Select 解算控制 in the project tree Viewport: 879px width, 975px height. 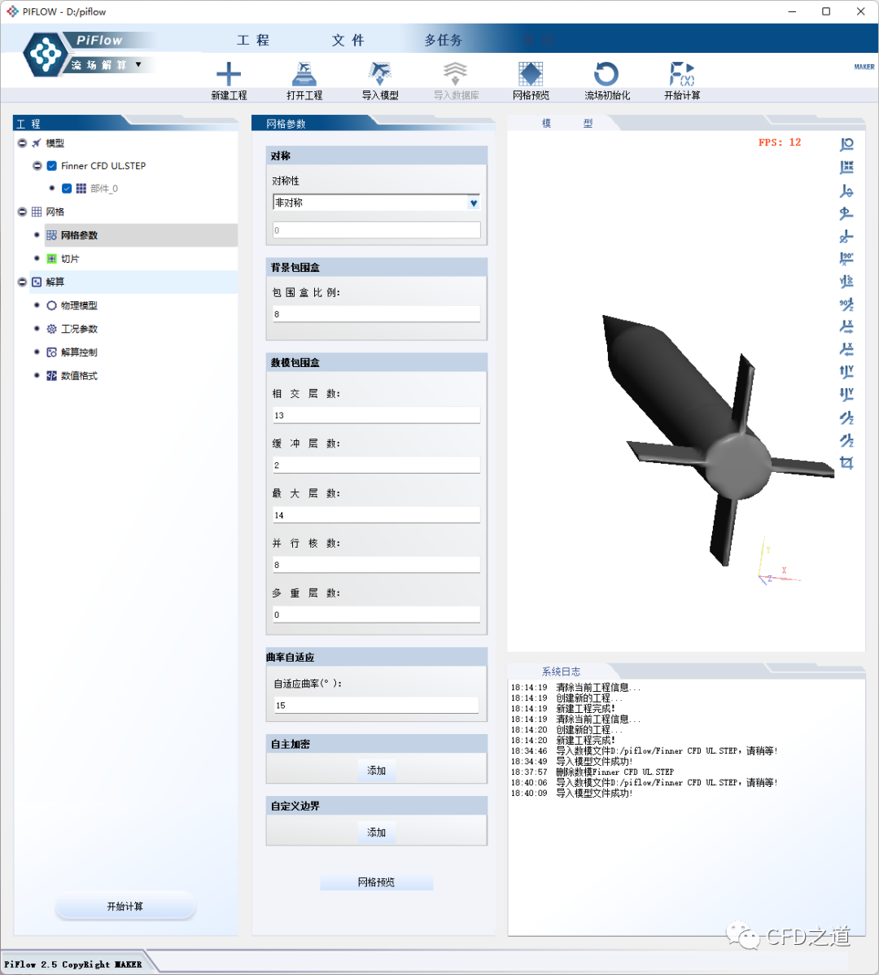pyautogui.click(x=79, y=352)
